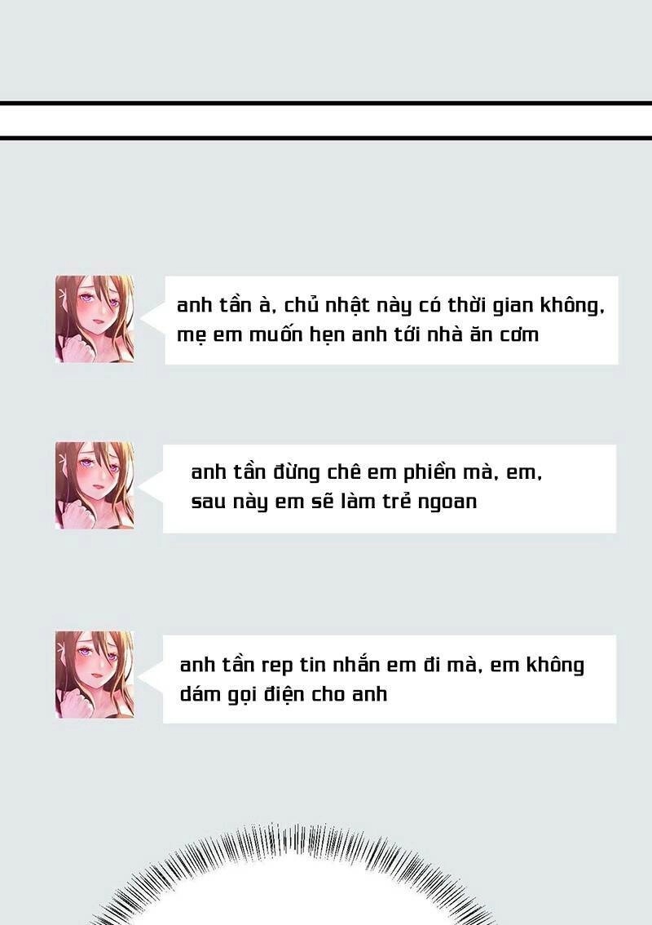
Task: Click the pointer tail of the second bubble
Action: click(x=152, y=489)
